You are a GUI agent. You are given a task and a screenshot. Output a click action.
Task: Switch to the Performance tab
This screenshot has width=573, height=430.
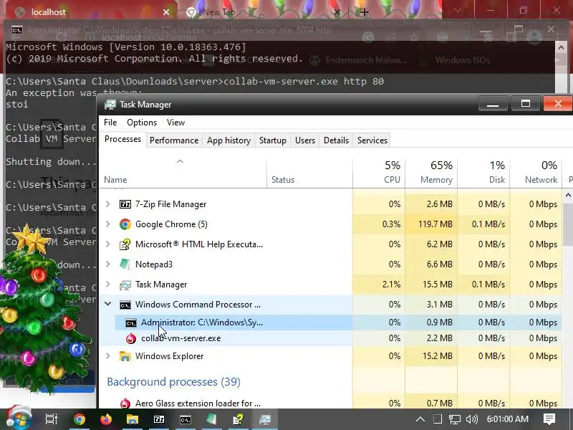[174, 140]
